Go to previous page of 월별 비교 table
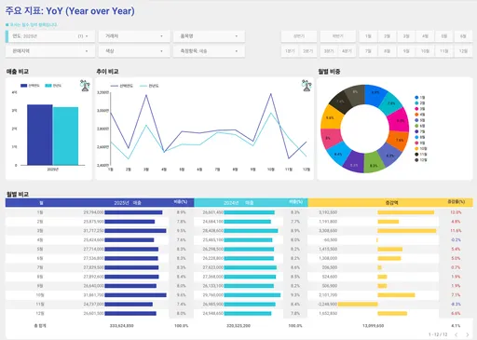477x340 pixels. click(457, 334)
